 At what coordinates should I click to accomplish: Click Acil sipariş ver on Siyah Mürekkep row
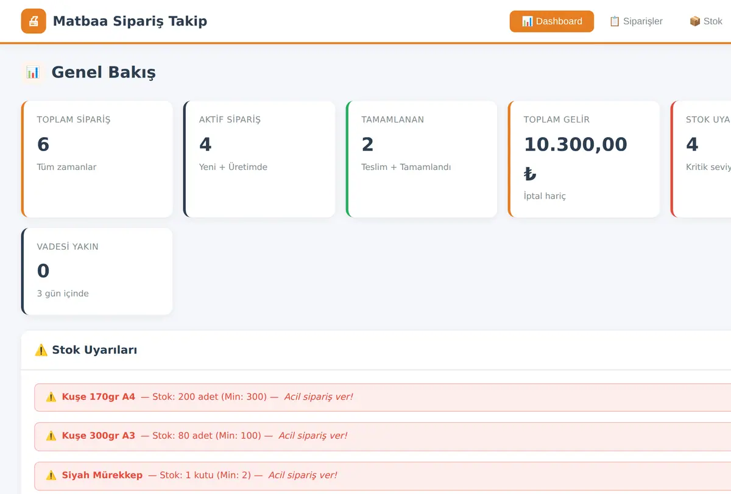[x=303, y=475]
